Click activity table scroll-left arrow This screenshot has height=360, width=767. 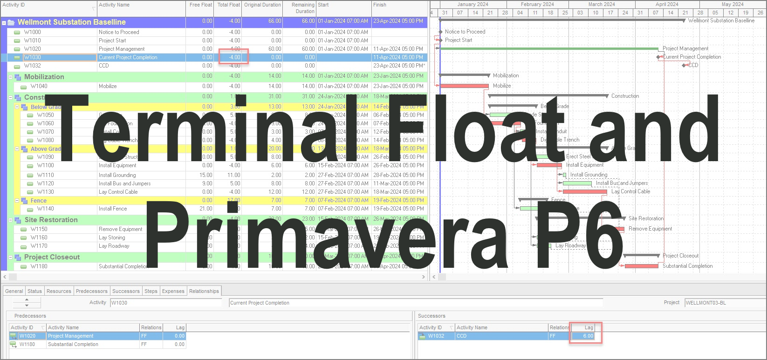4,277
